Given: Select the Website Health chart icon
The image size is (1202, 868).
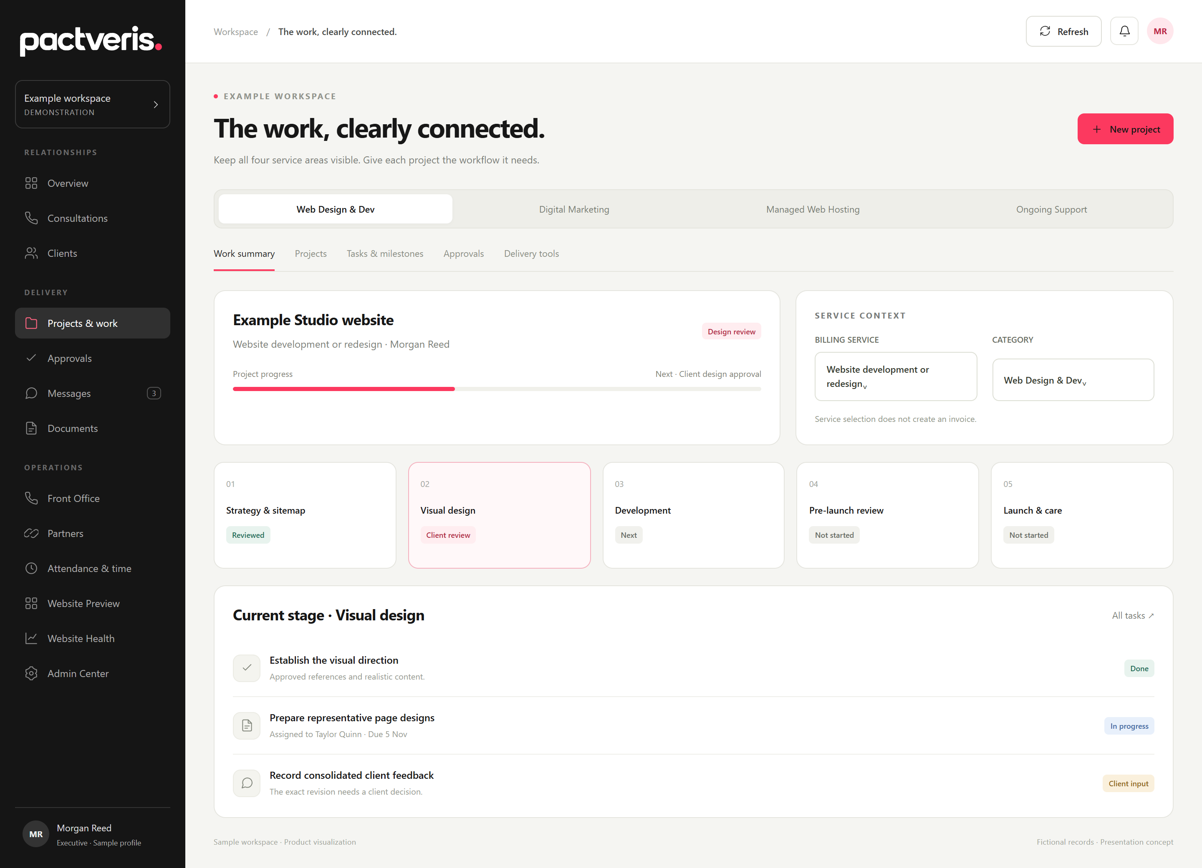Looking at the screenshot, I should [x=31, y=638].
